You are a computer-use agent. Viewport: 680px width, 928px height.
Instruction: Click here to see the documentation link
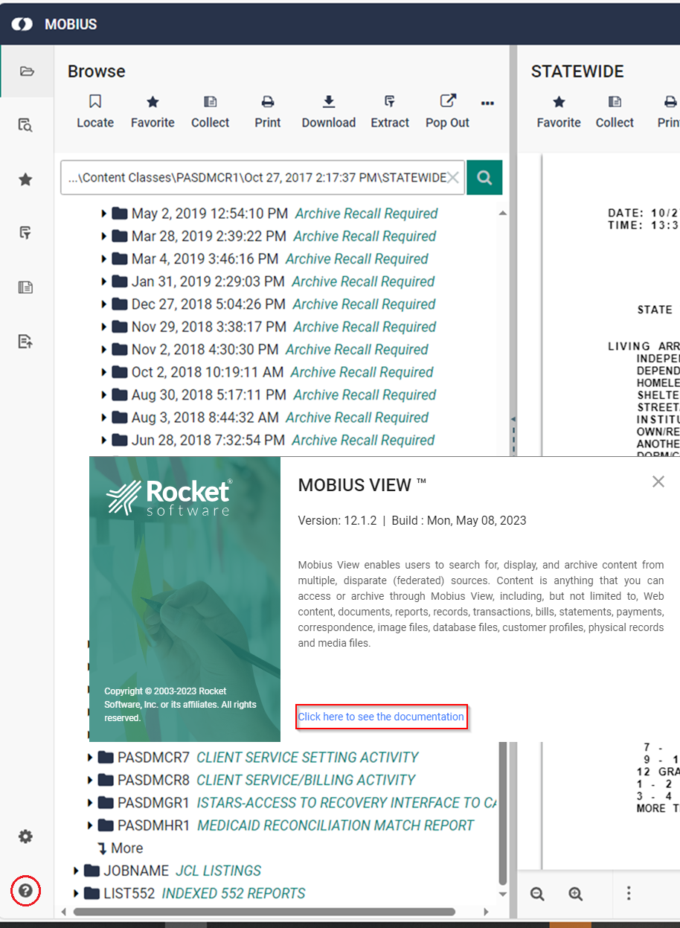coord(381,717)
